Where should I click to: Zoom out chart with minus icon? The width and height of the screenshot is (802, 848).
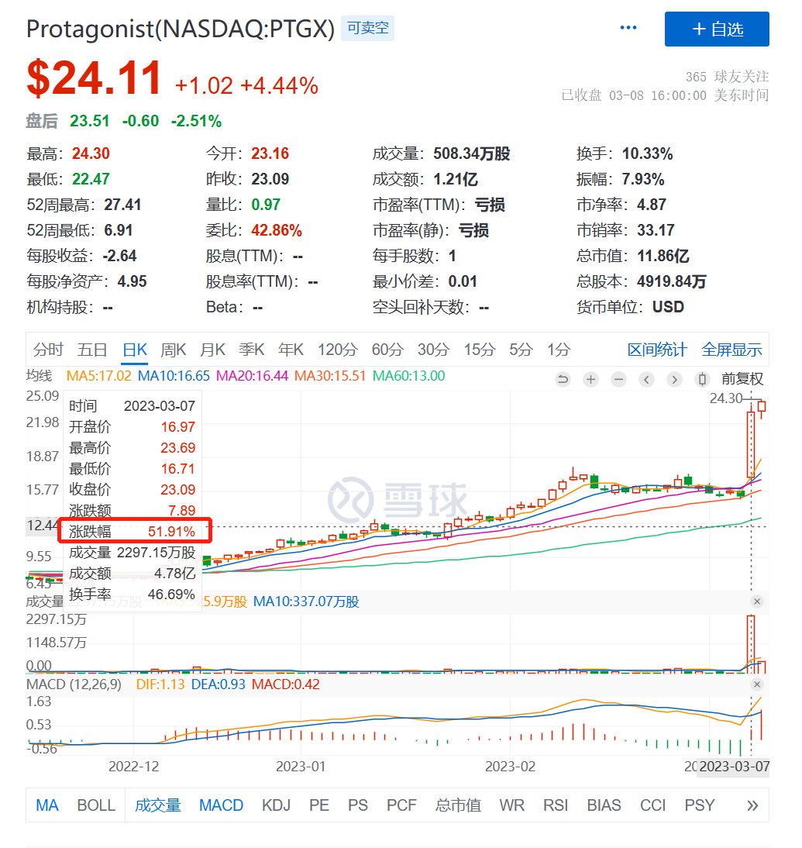tap(618, 380)
